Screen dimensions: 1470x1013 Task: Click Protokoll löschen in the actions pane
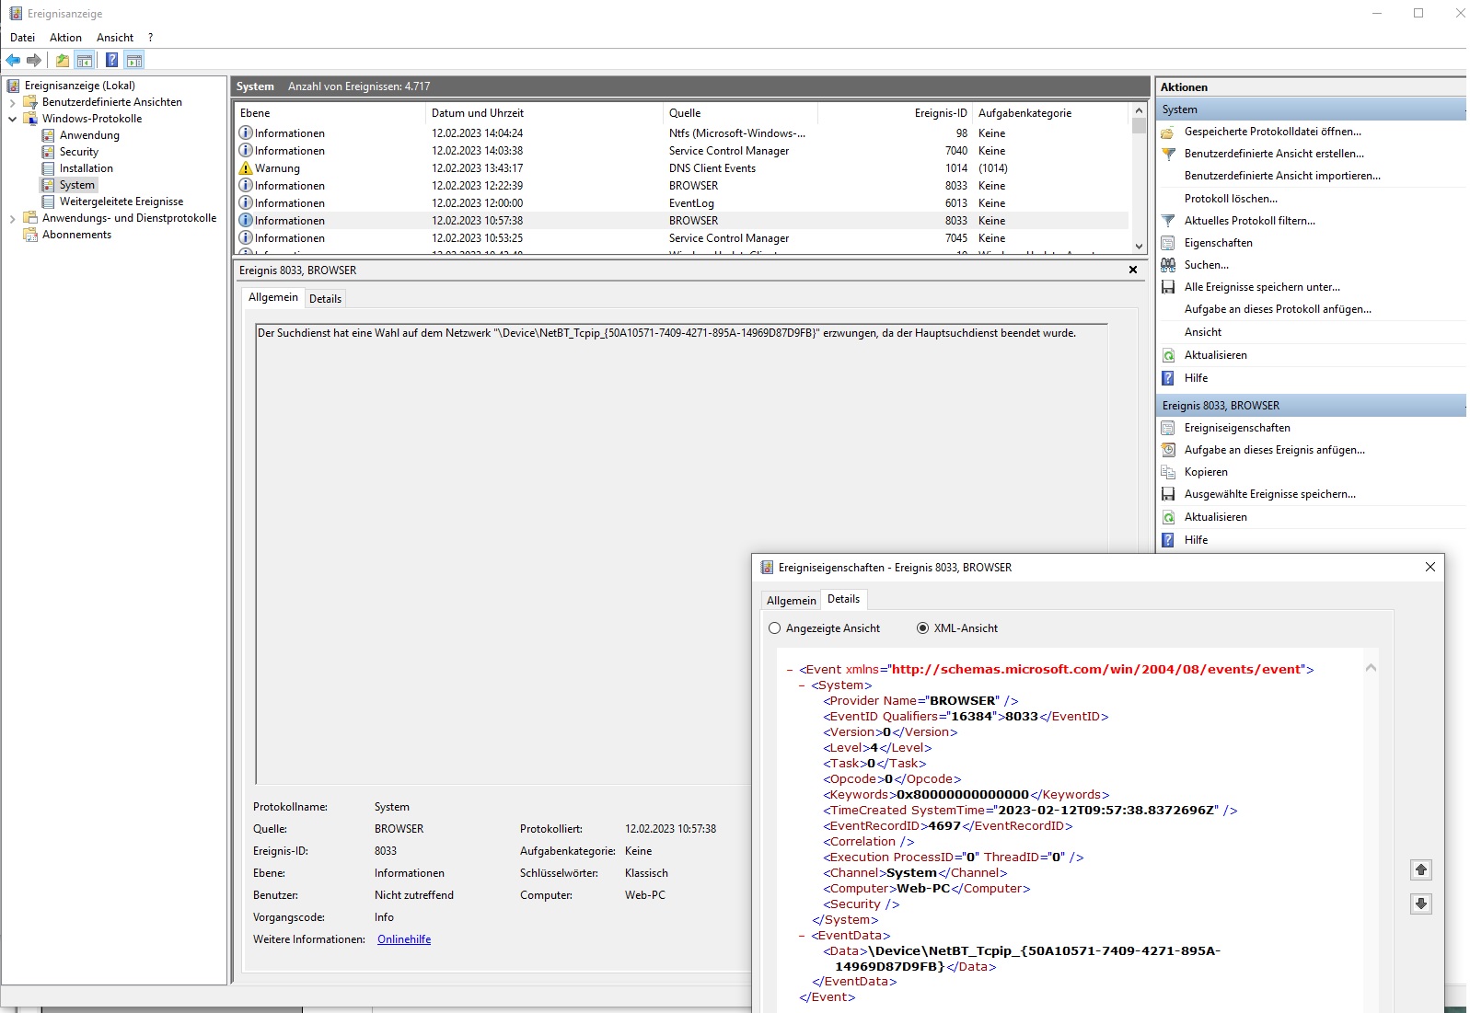click(x=1231, y=199)
